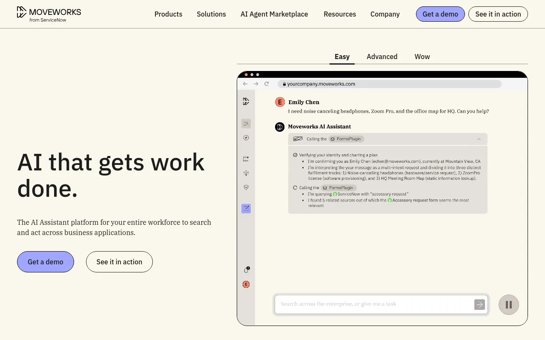The width and height of the screenshot is (545, 340).
Task: Open the search icon in the demo sidebar
Action: point(246,124)
